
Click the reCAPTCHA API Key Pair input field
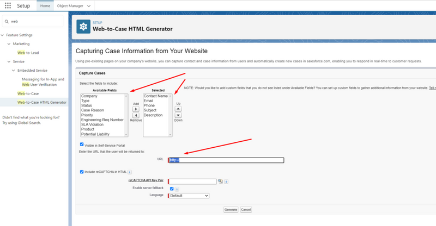click(192, 181)
